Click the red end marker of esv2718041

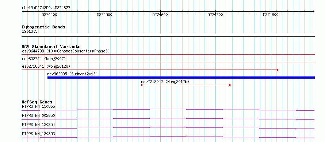277,70
